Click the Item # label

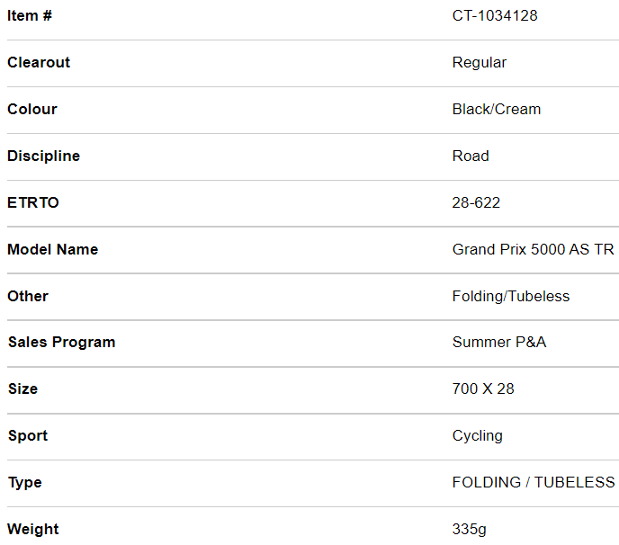point(30,15)
